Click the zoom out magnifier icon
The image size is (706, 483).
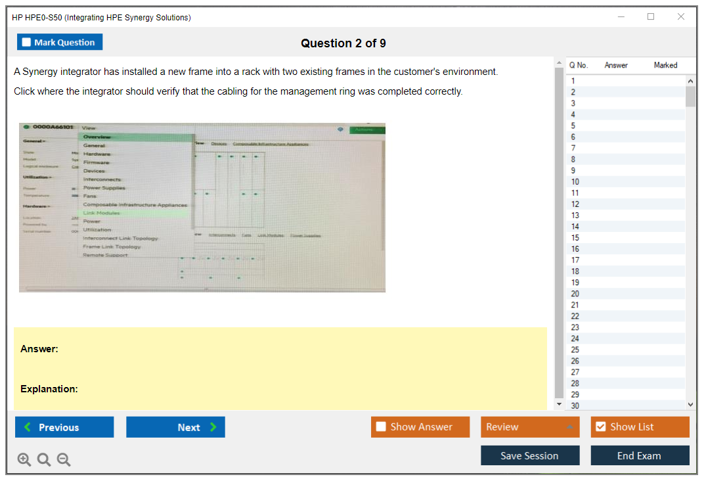click(x=64, y=460)
